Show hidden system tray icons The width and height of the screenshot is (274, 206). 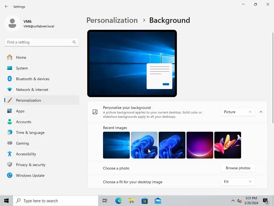point(233,201)
